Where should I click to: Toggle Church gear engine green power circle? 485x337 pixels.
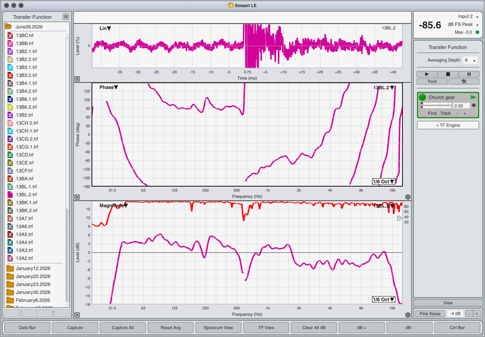click(422, 97)
